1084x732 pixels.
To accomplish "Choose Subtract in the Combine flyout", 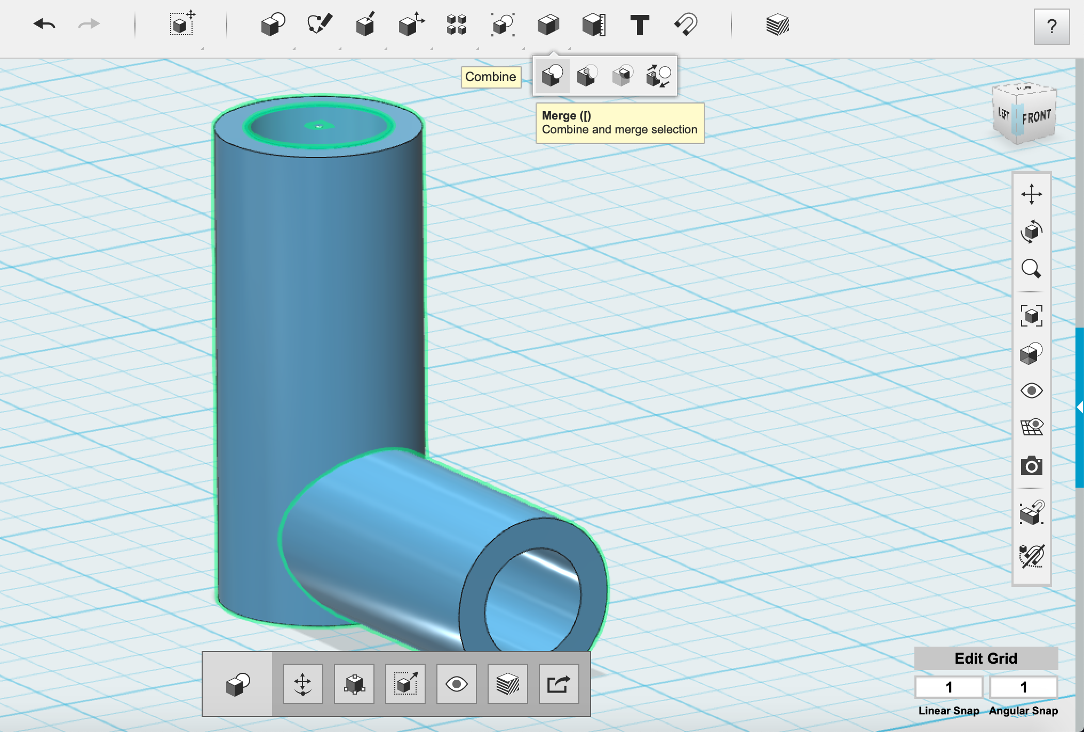I will tap(587, 76).
